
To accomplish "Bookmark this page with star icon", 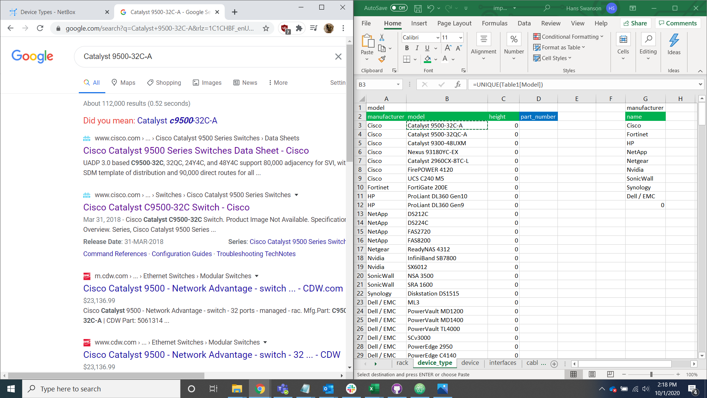I will point(266,28).
